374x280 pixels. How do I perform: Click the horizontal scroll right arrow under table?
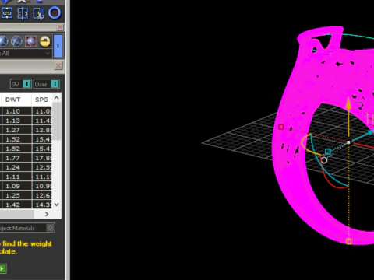(47, 214)
